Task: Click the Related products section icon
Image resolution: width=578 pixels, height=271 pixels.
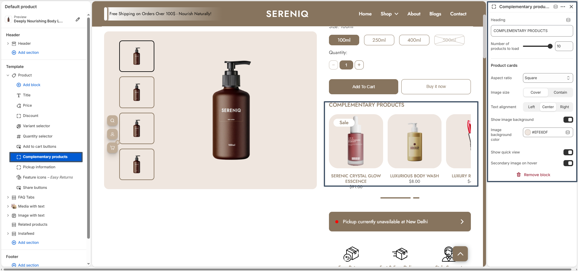Action: coord(14,224)
